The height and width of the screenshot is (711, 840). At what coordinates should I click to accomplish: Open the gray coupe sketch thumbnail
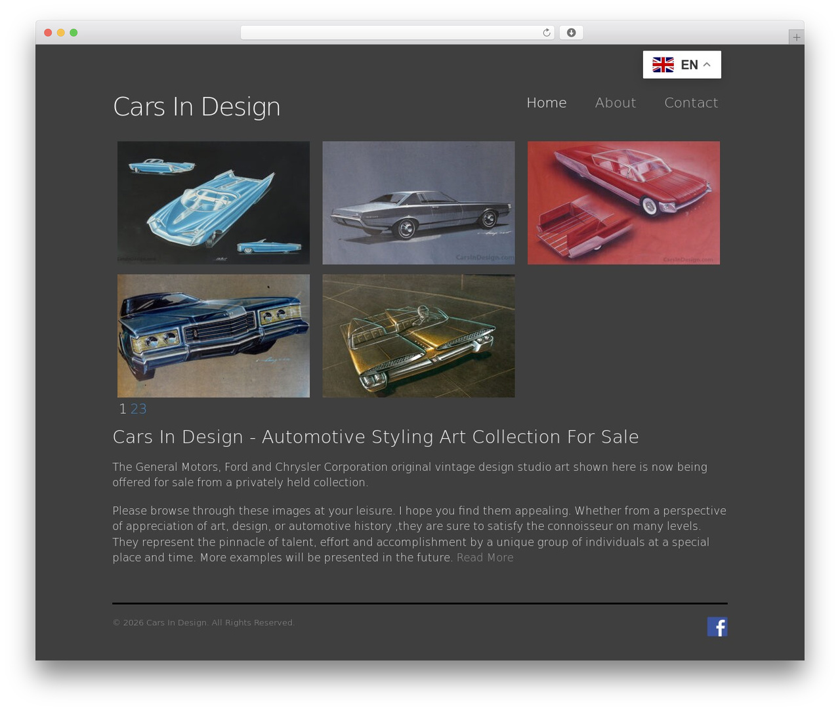tap(419, 203)
